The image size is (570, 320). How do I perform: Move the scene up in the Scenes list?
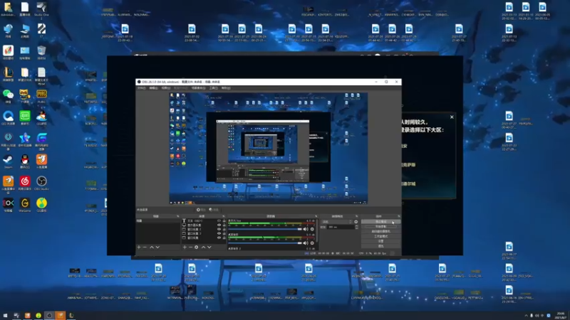point(152,247)
